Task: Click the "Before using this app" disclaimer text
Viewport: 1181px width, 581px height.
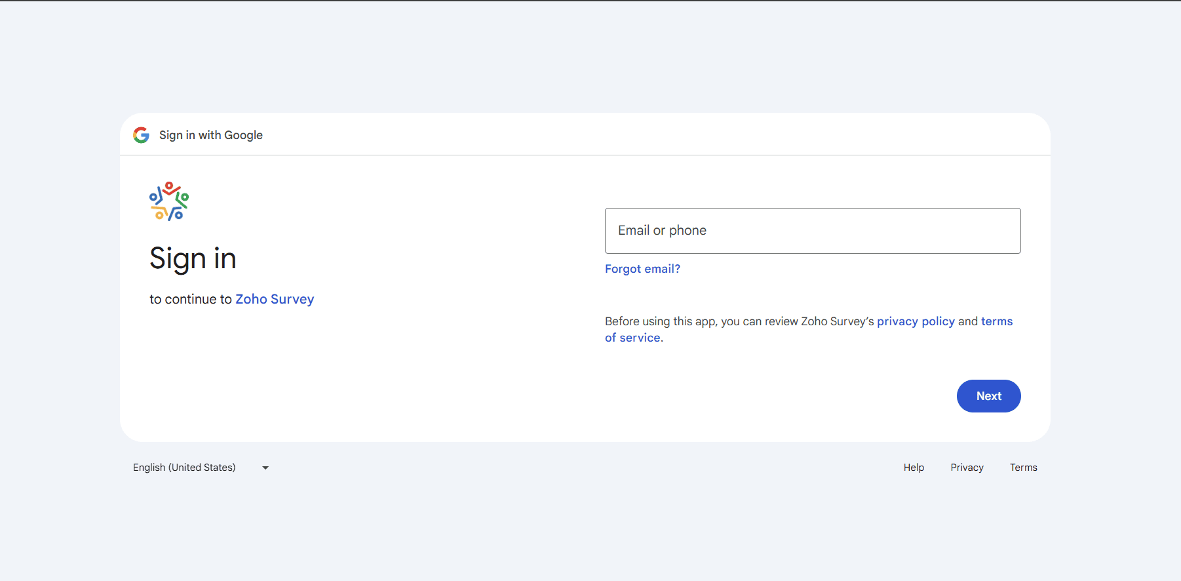Action: coord(661,321)
